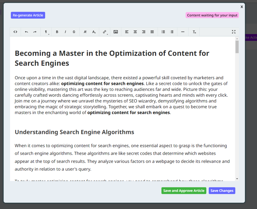The width and height of the screenshot is (257, 209).
Task: Insert an image into the article
Action: click(x=116, y=32)
